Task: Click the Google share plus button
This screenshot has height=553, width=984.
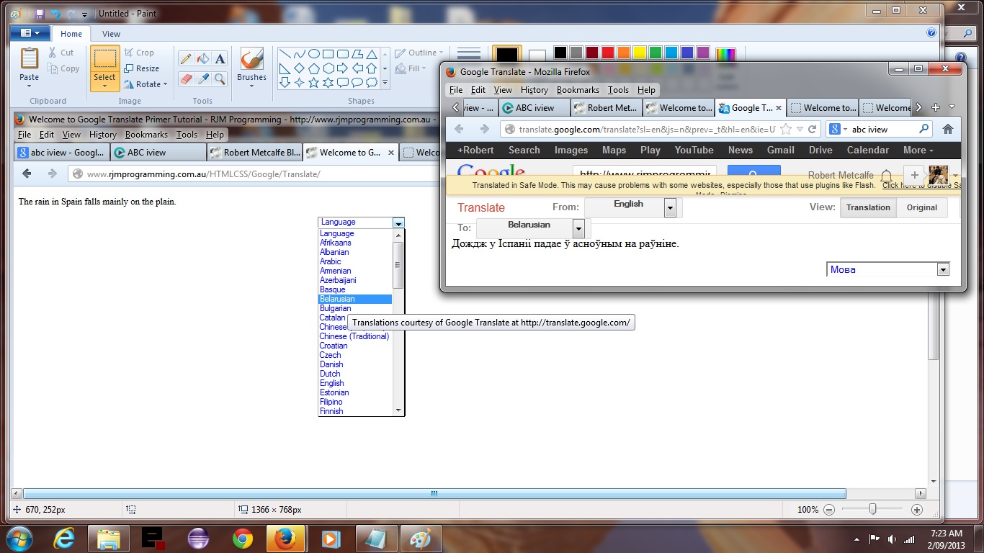Action: pos(914,175)
